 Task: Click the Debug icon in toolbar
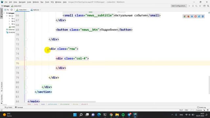point(193,6)
